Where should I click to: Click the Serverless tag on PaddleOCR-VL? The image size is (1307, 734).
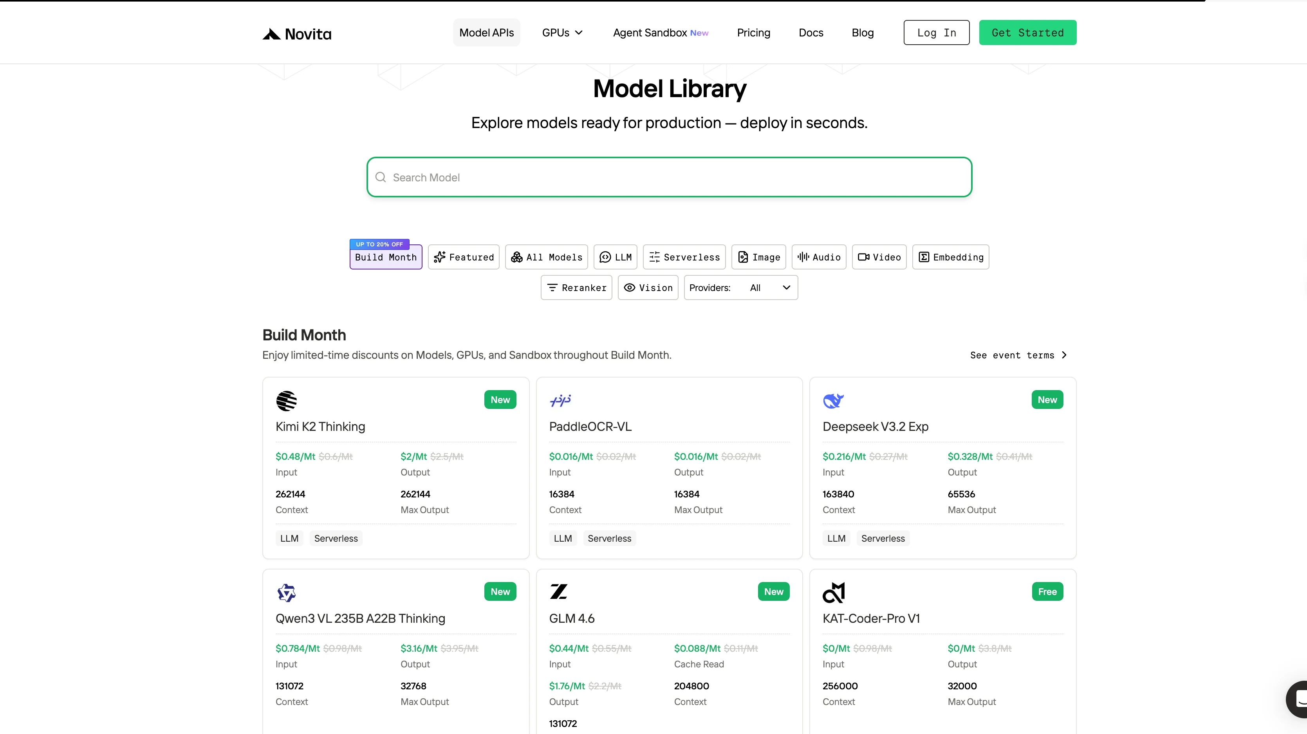pos(609,538)
